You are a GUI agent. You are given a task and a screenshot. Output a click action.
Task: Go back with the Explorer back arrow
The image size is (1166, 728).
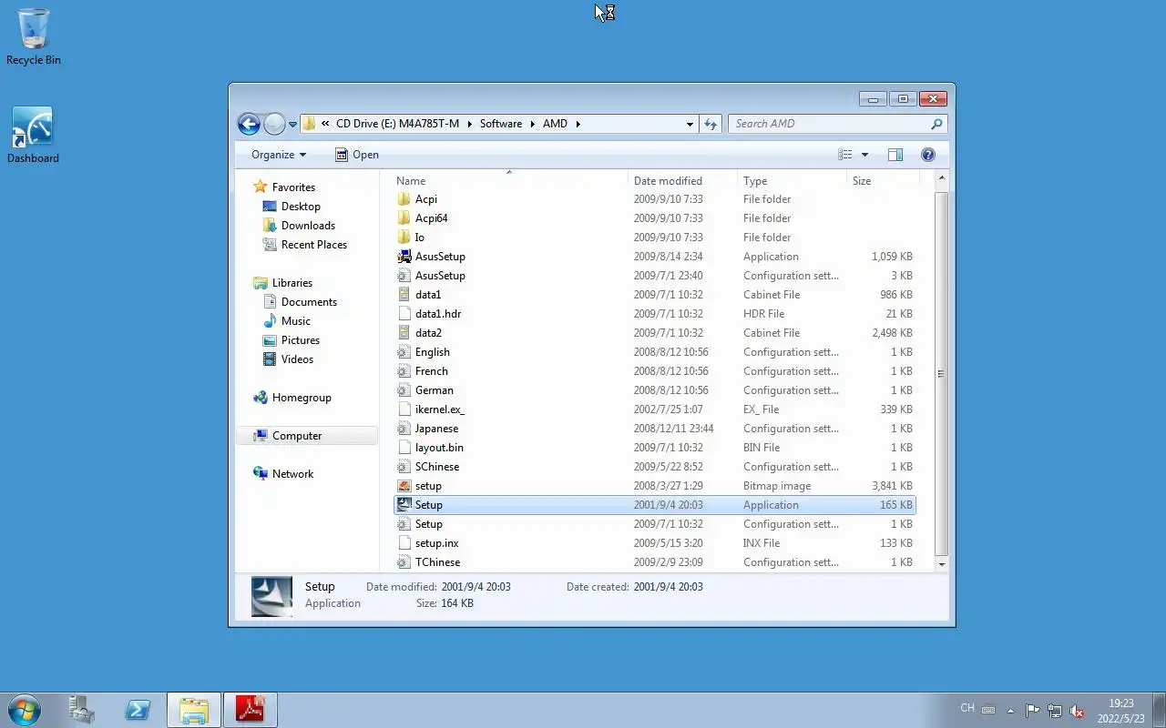coord(249,124)
